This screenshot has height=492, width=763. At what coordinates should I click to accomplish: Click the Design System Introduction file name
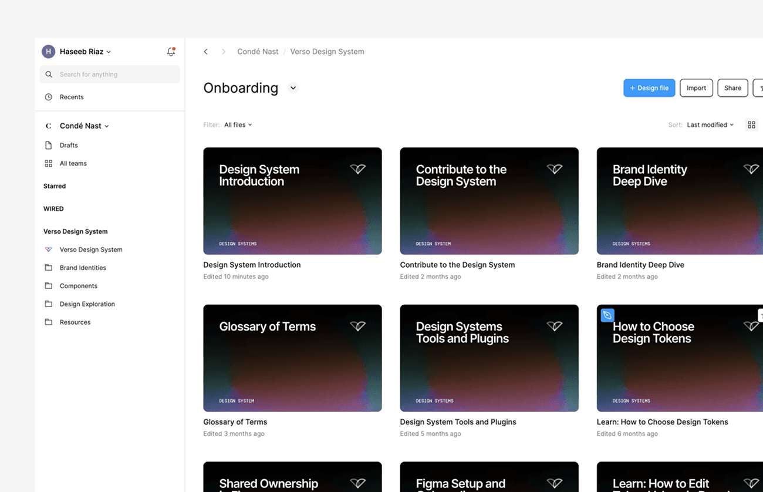[x=252, y=265]
